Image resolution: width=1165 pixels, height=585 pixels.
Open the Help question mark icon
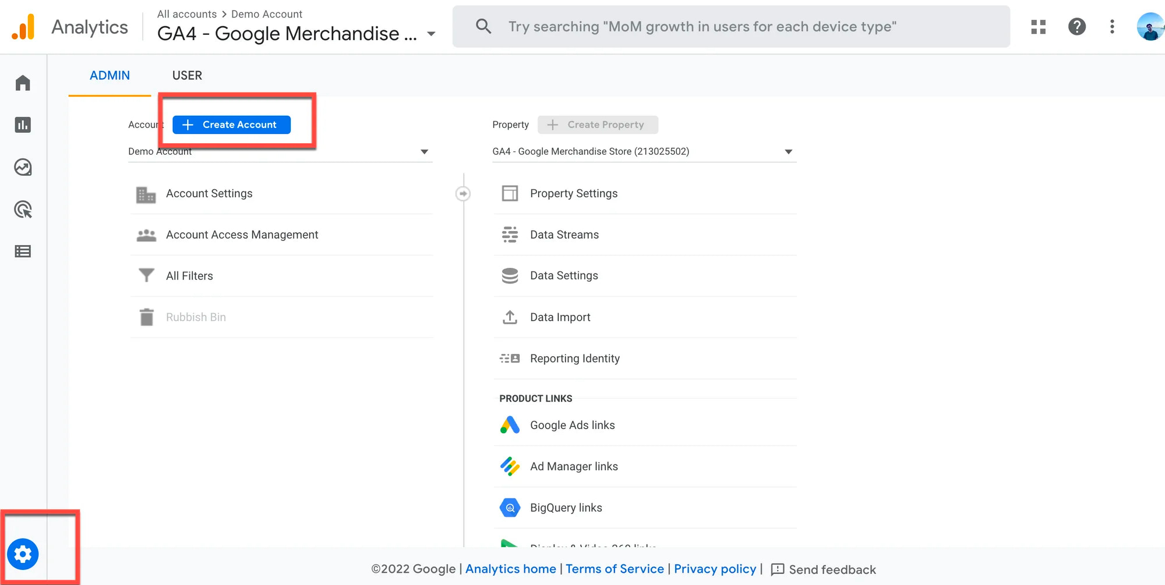pyautogui.click(x=1076, y=27)
